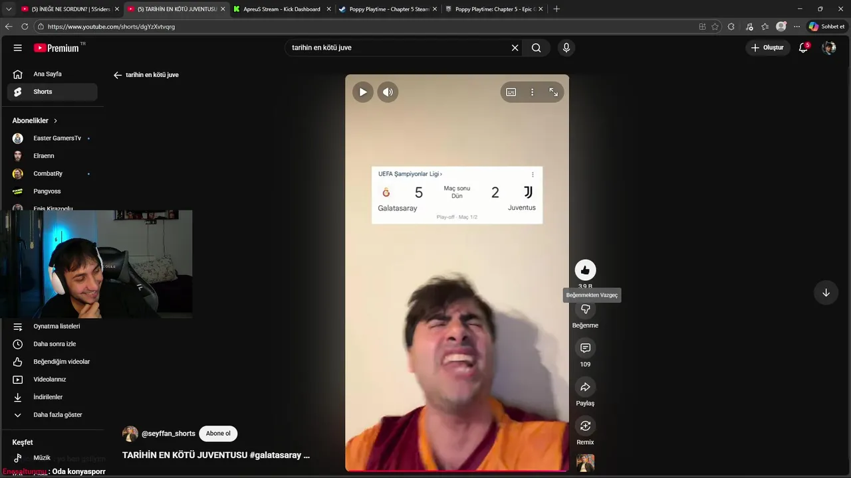The width and height of the screenshot is (851, 478).
Task: Go back using arrow beside 'tarihin en kötü juve'
Action: pyautogui.click(x=118, y=75)
